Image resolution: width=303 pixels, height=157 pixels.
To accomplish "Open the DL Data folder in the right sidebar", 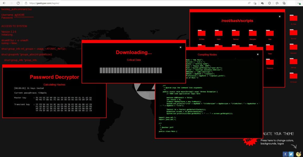I will coord(293,18).
